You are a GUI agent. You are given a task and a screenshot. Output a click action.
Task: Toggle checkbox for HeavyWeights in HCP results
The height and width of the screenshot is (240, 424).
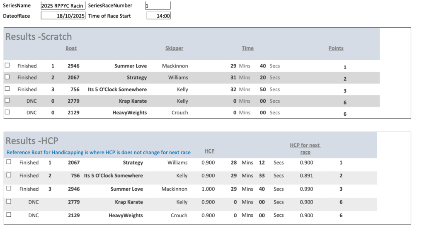point(9,215)
